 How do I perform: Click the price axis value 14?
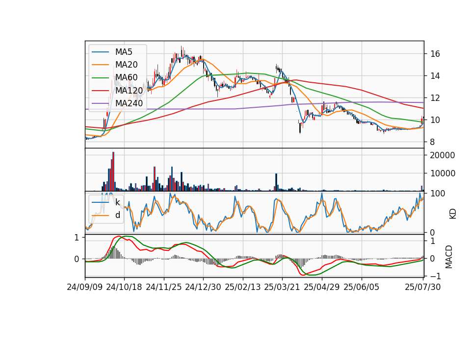tap(435, 76)
